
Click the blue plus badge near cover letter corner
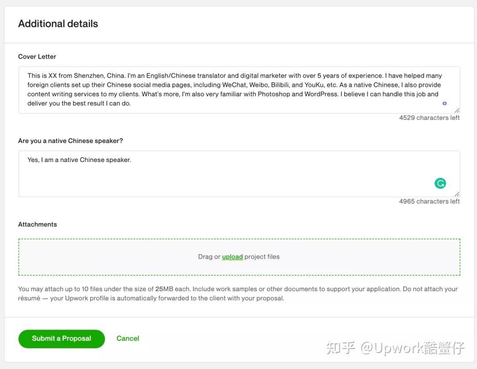click(444, 103)
